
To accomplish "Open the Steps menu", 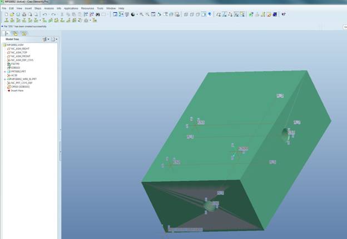I will pos(38,8).
